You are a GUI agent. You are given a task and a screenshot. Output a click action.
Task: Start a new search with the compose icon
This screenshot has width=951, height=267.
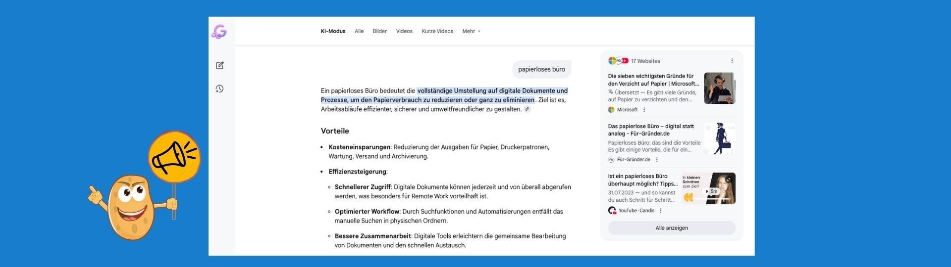tap(220, 65)
